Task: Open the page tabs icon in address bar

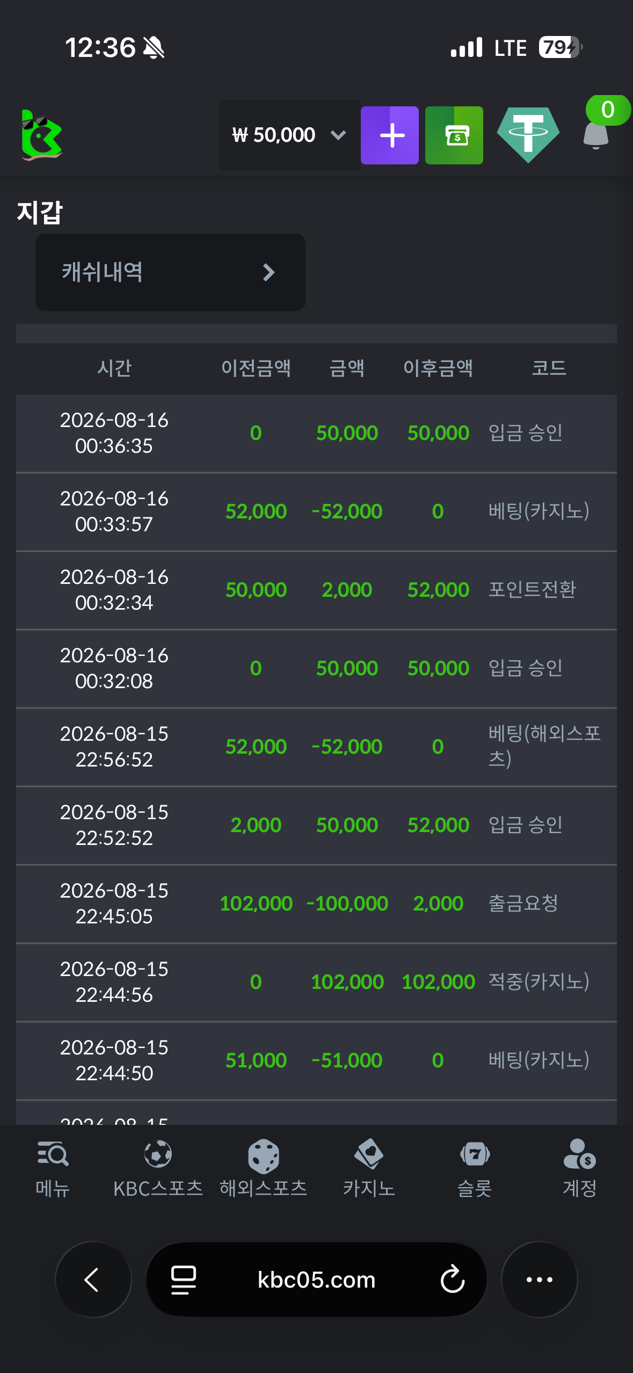Action: (x=183, y=1280)
